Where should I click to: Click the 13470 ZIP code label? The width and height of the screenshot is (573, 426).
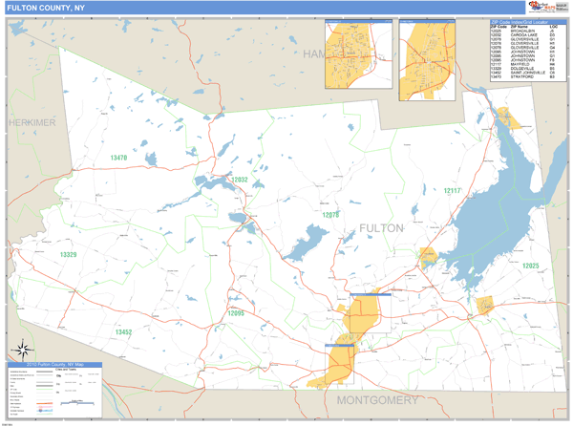(x=118, y=158)
